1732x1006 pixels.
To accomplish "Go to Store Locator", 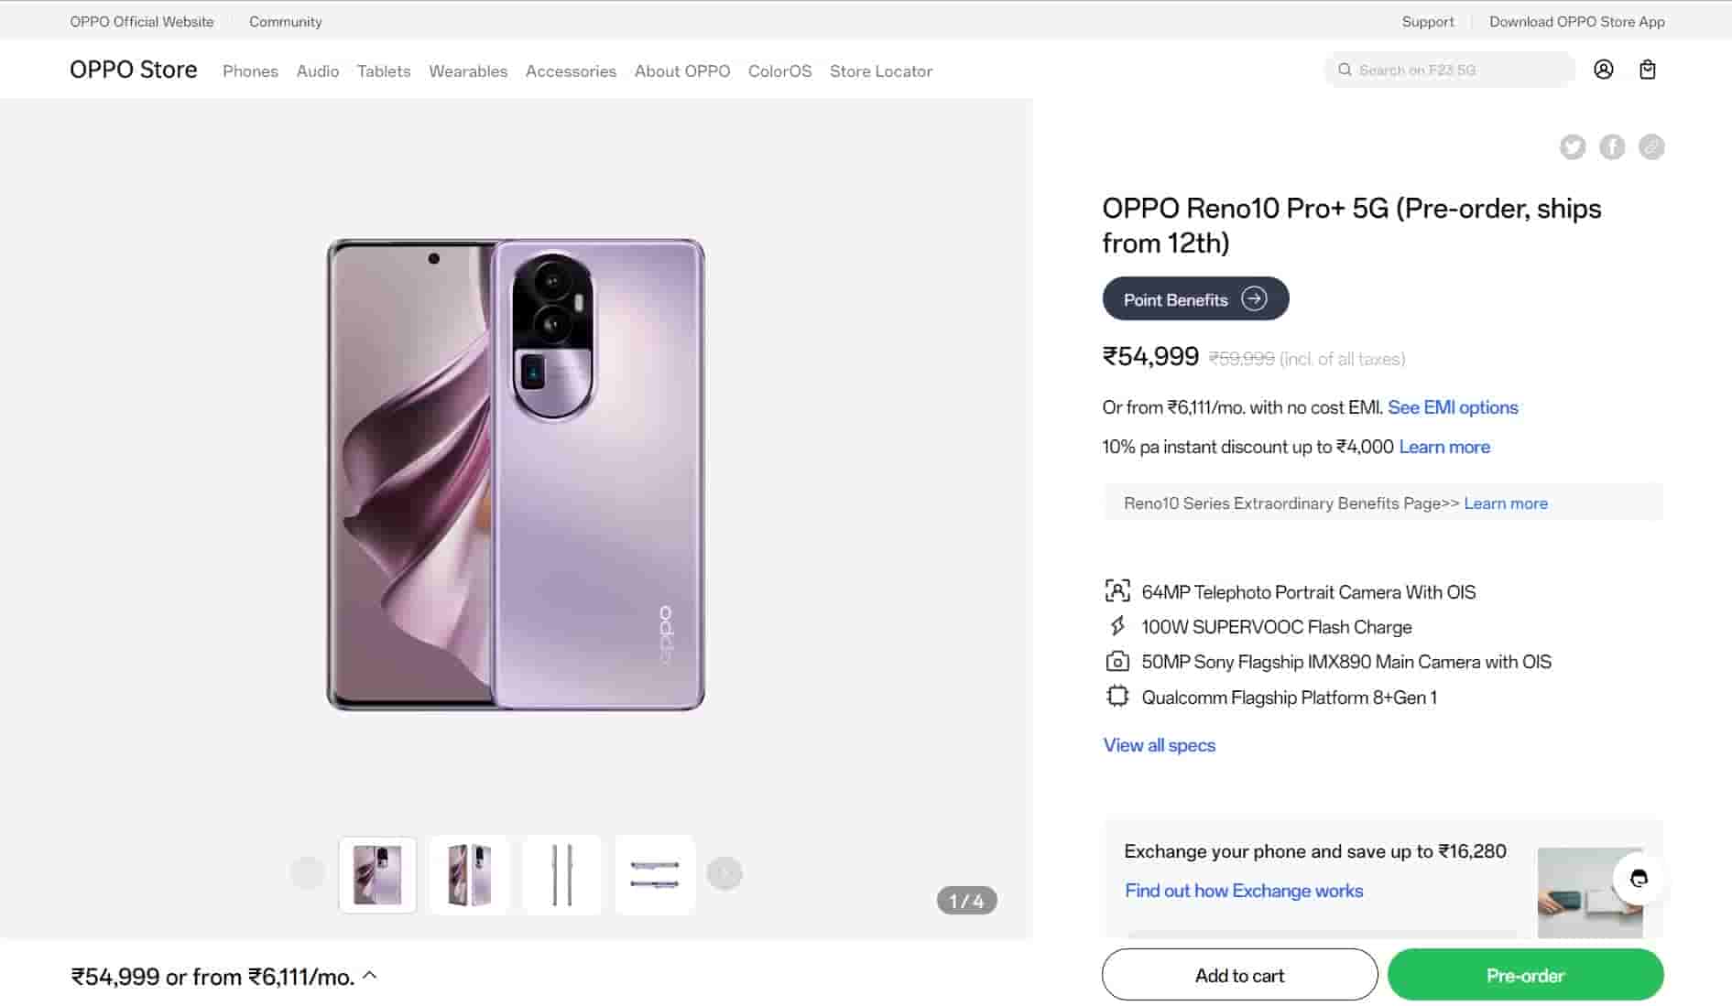I will coord(880,71).
